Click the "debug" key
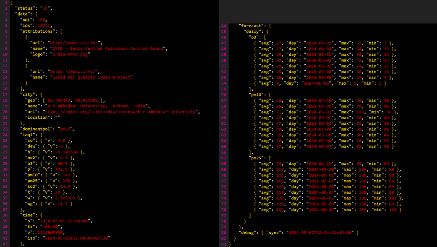Screen dimensions: 437x247 (x=248, y=233)
